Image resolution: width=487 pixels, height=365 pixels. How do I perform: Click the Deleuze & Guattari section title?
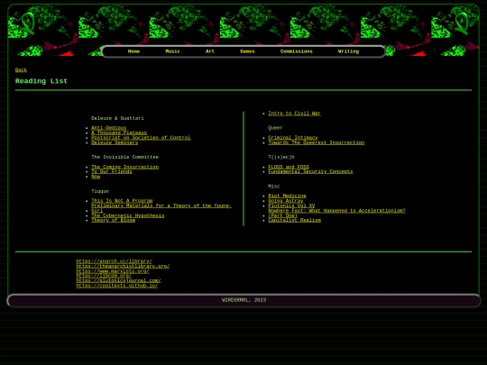[117, 118]
